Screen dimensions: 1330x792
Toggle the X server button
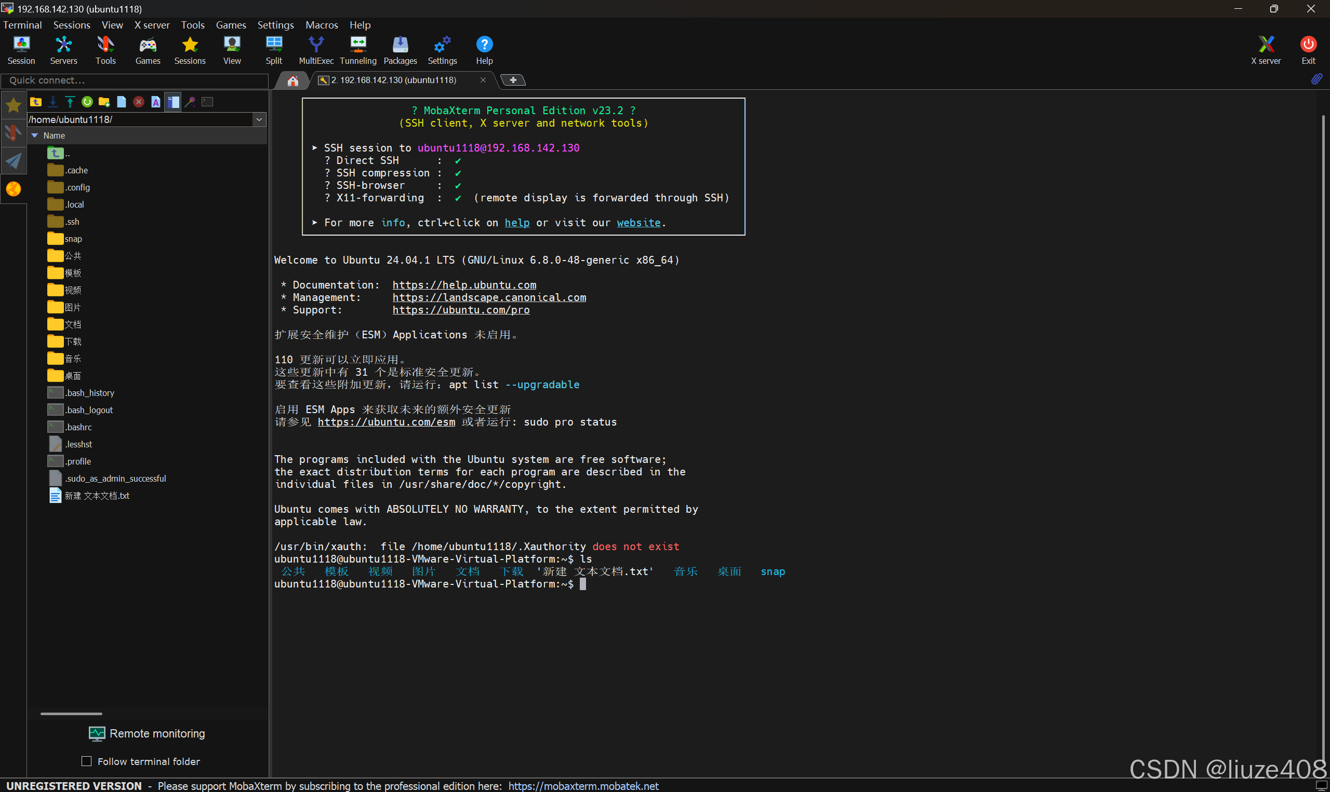point(1266,50)
